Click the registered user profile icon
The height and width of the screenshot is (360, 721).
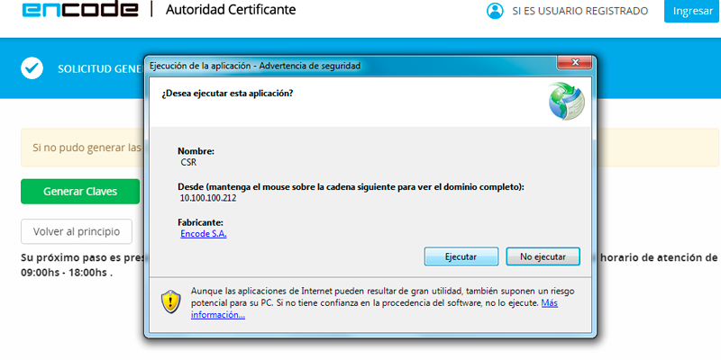tap(494, 11)
